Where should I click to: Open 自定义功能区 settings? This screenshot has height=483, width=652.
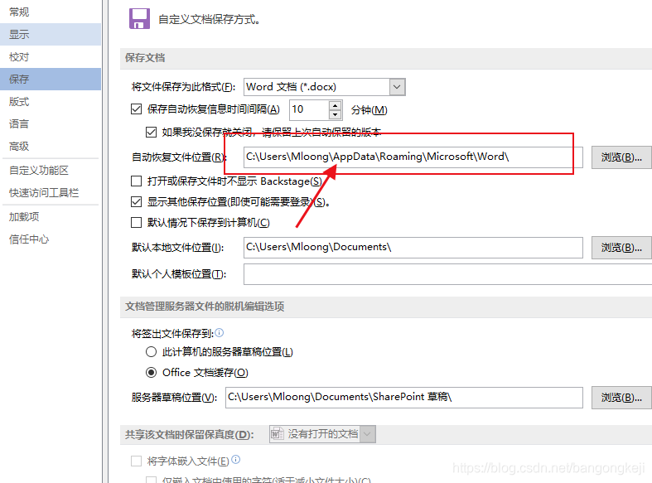click(51, 171)
